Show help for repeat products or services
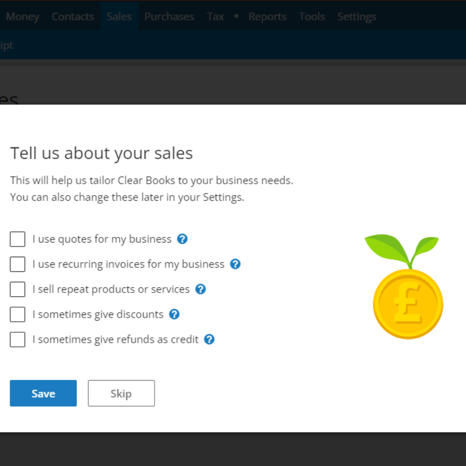The width and height of the screenshot is (466, 466). [x=201, y=289]
